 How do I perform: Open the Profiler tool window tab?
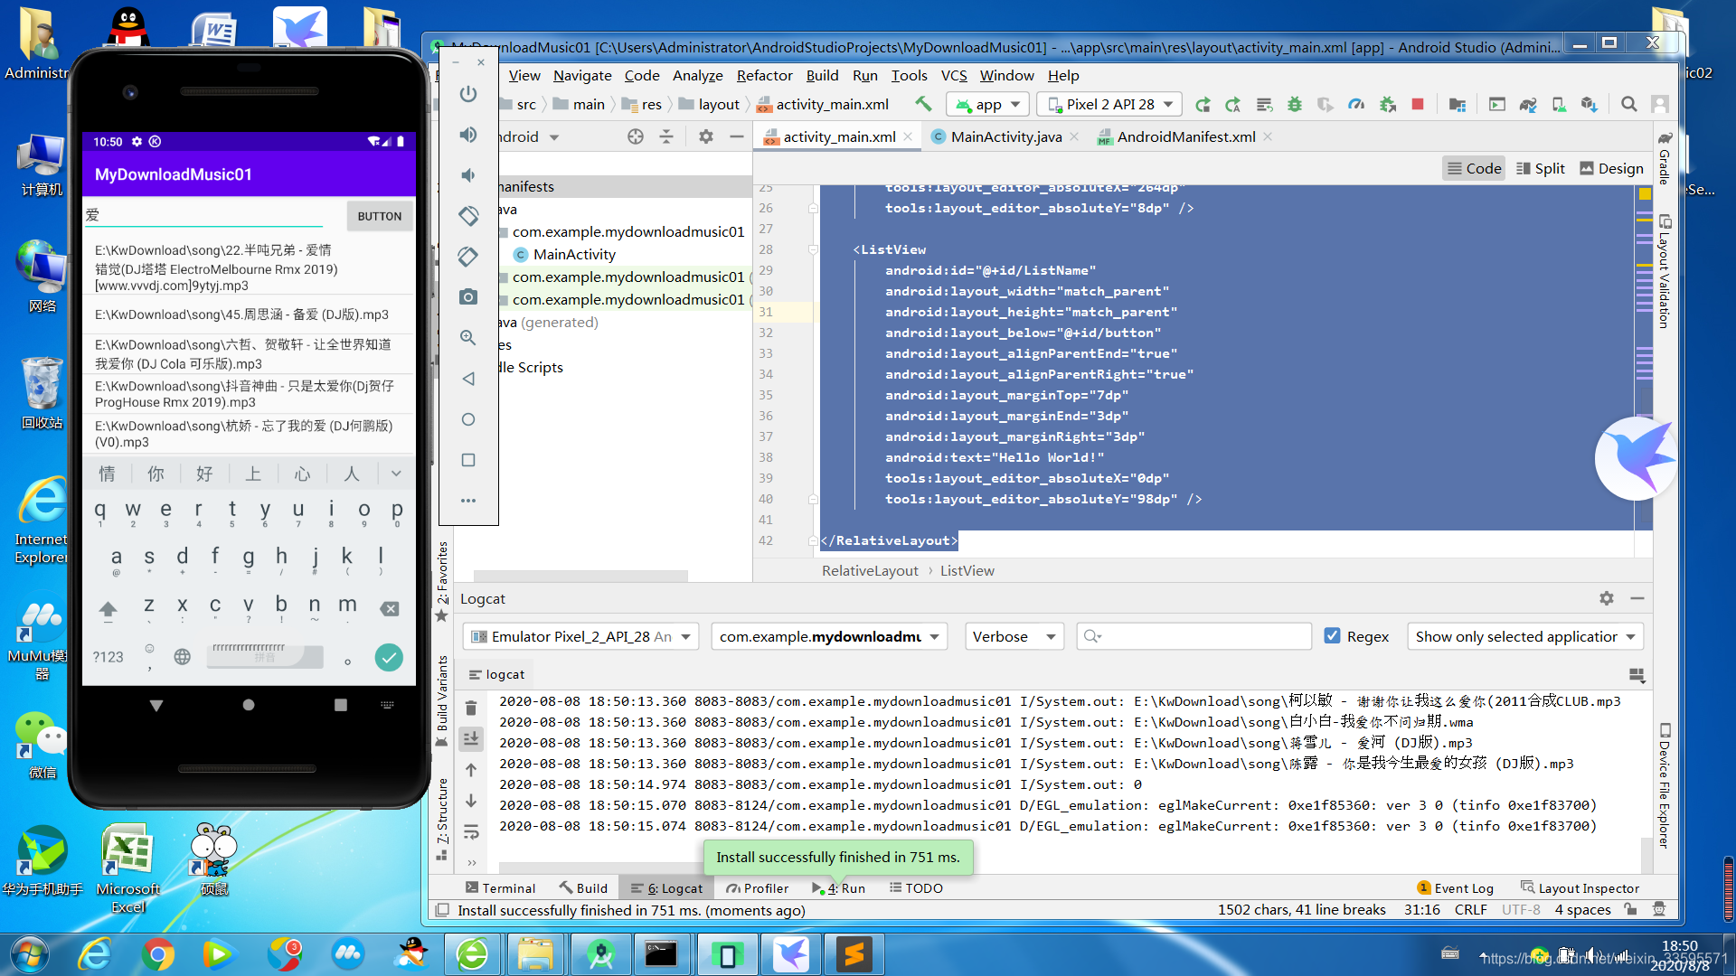pos(758,888)
